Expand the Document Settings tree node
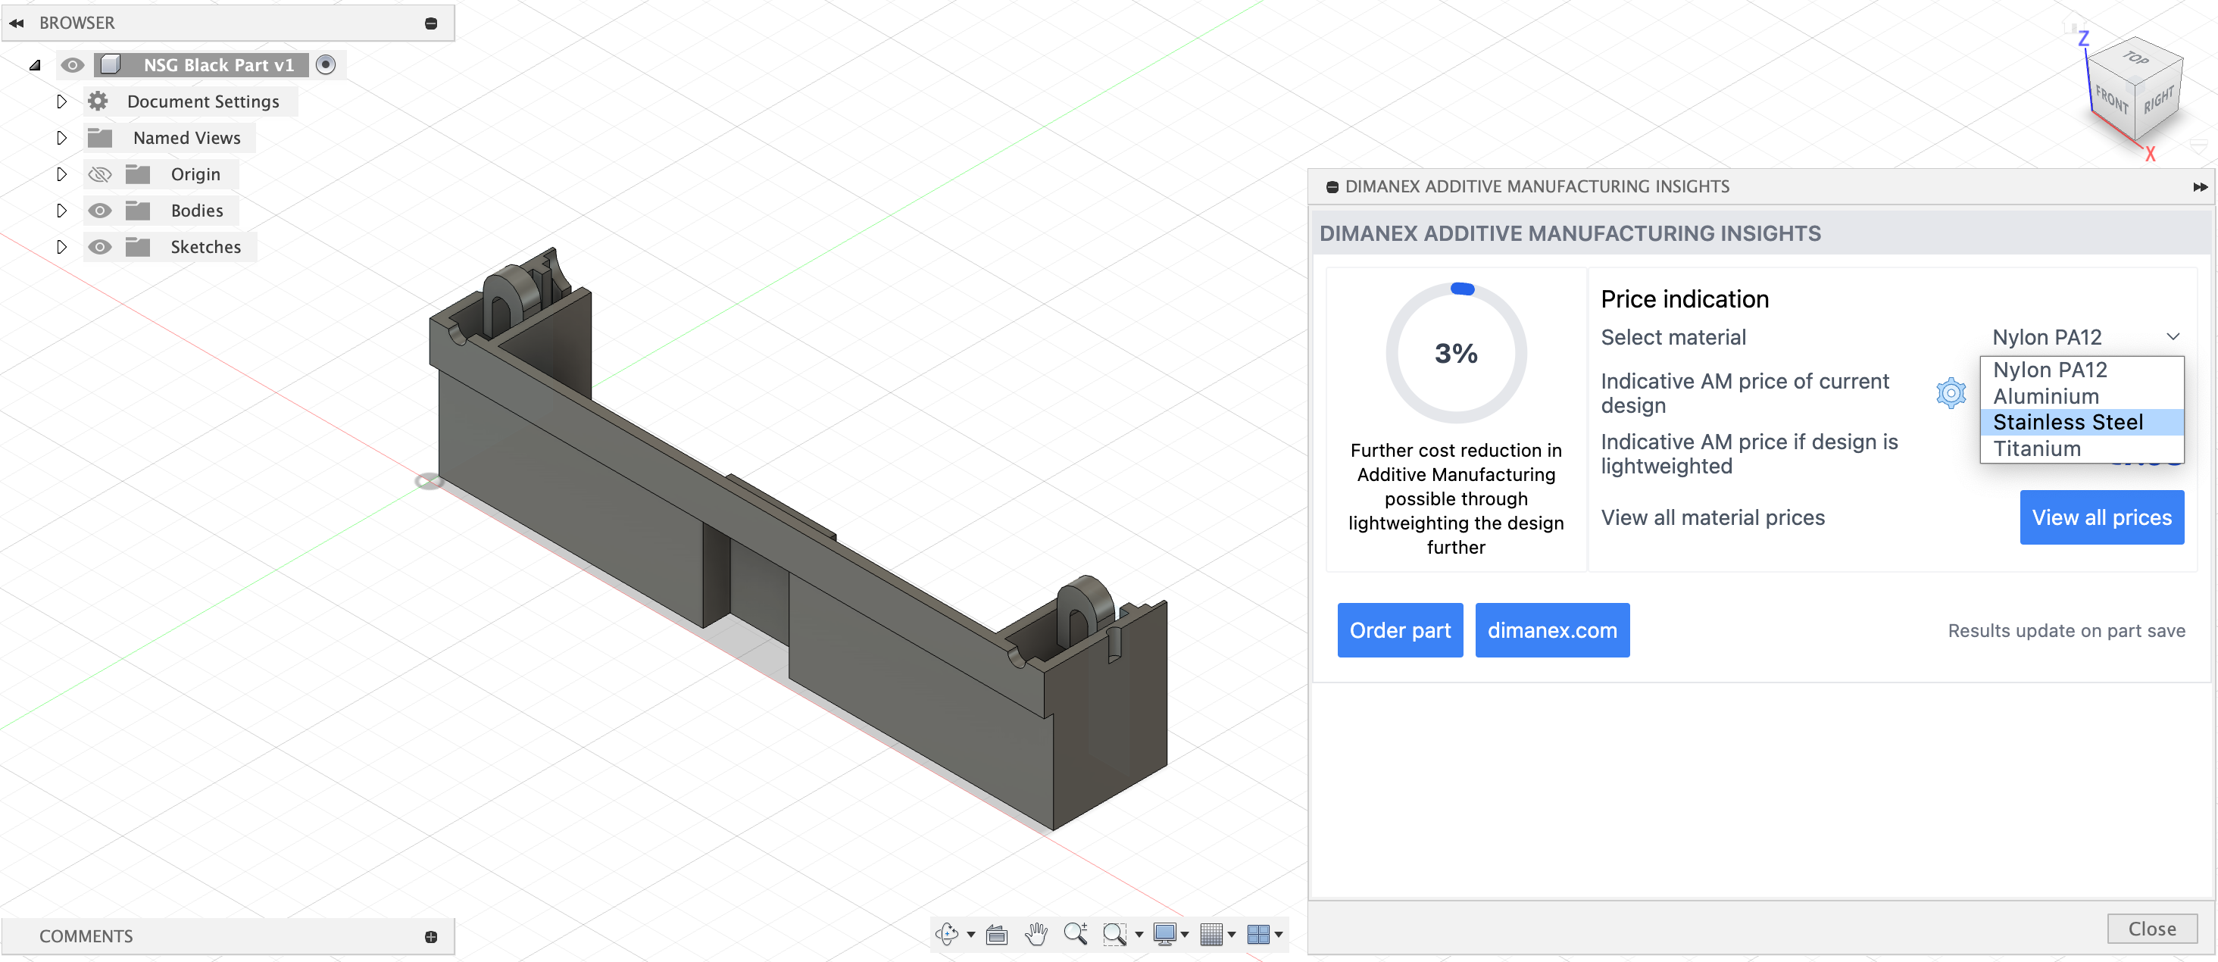This screenshot has width=2218, height=962. (61, 102)
